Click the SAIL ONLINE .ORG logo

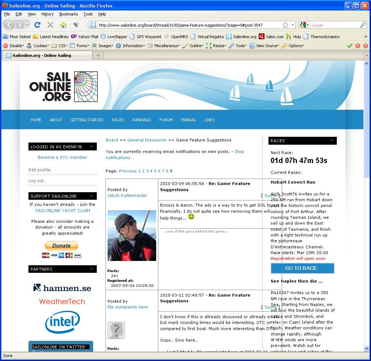pyautogui.click(x=63, y=87)
